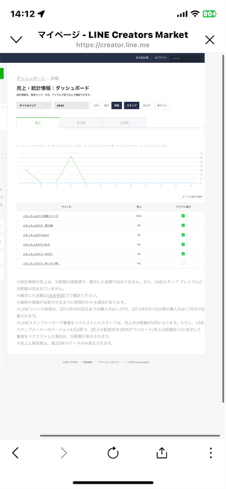The height and width of the screenshot is (489, 226).
Task: Reload the page with the refresh icon
Action: 113,453
